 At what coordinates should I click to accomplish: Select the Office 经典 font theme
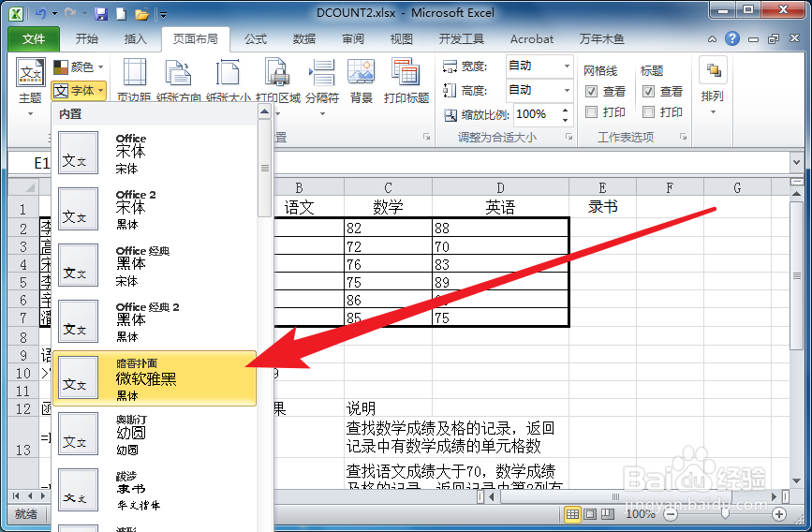click(155, 266)
